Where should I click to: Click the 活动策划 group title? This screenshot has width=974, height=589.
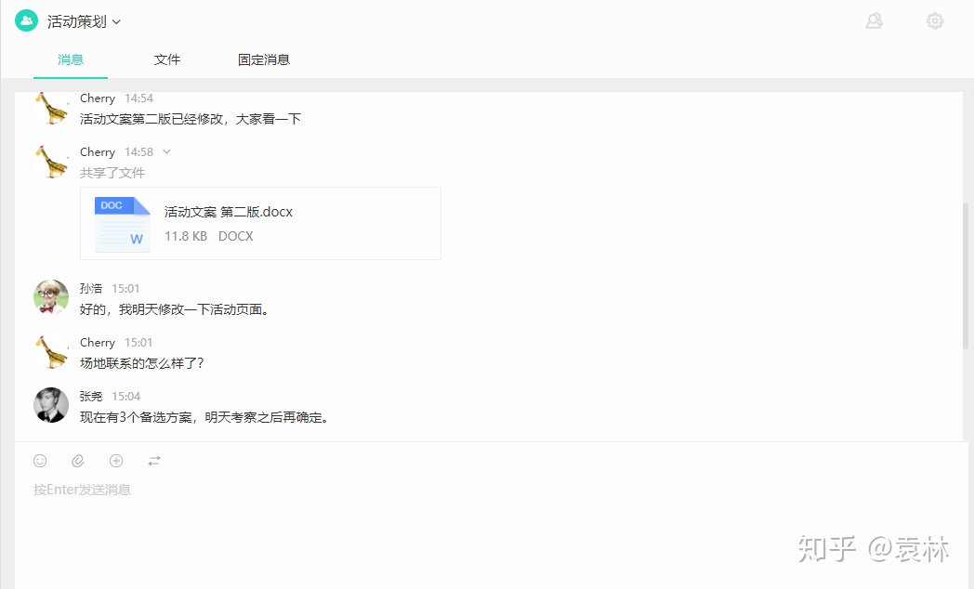pos(77,21)
